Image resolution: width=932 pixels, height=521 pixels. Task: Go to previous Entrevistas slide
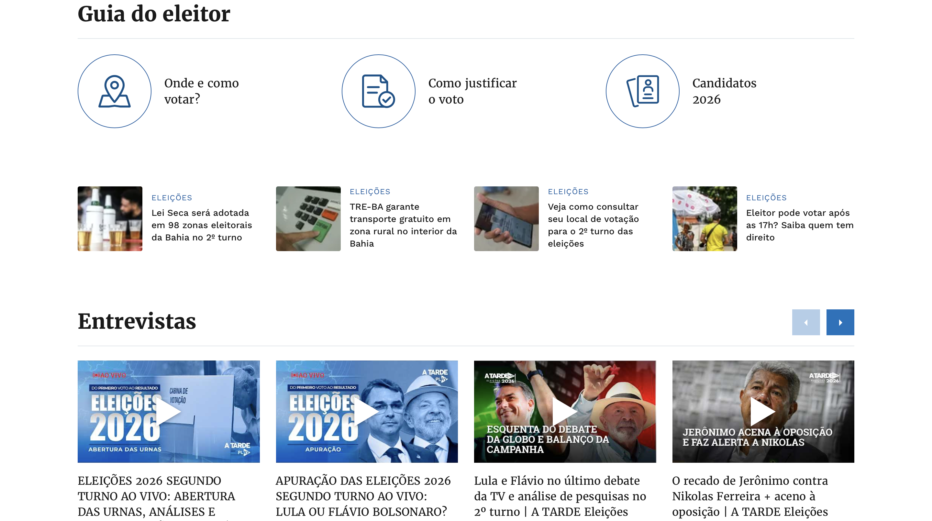pyautogui.click(x=806, y=322)
